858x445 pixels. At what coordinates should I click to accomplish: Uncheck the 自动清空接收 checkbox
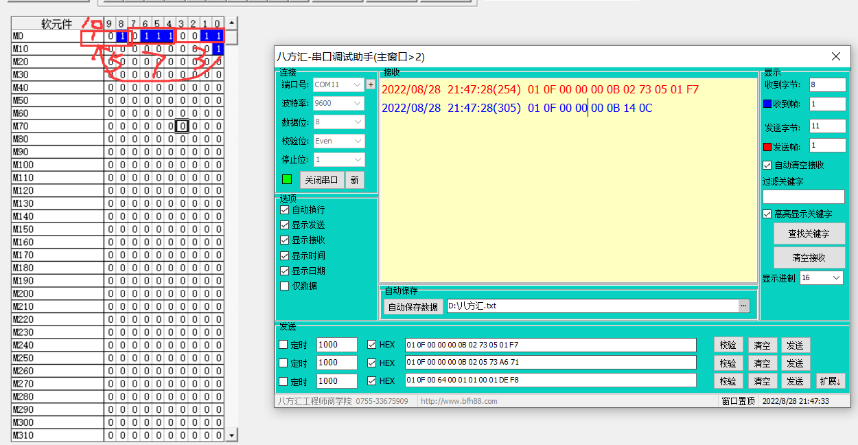pos(767,165)
